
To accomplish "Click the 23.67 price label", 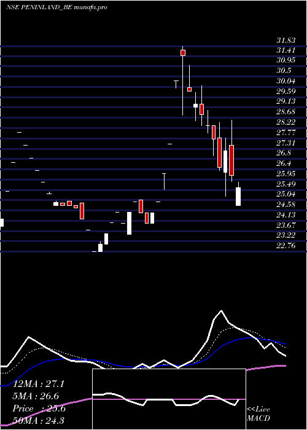I will click(x=286, y=225).
